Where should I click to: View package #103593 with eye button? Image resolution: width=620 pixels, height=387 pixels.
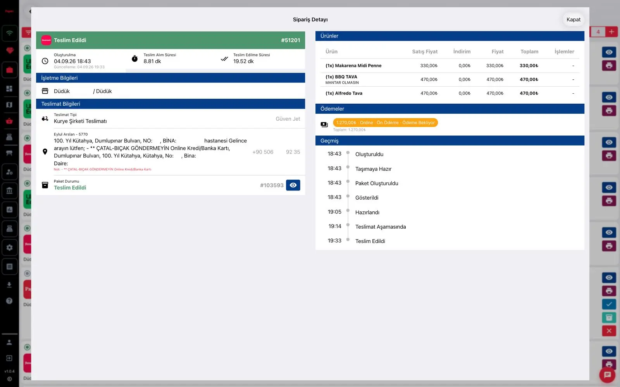point(293,185)
